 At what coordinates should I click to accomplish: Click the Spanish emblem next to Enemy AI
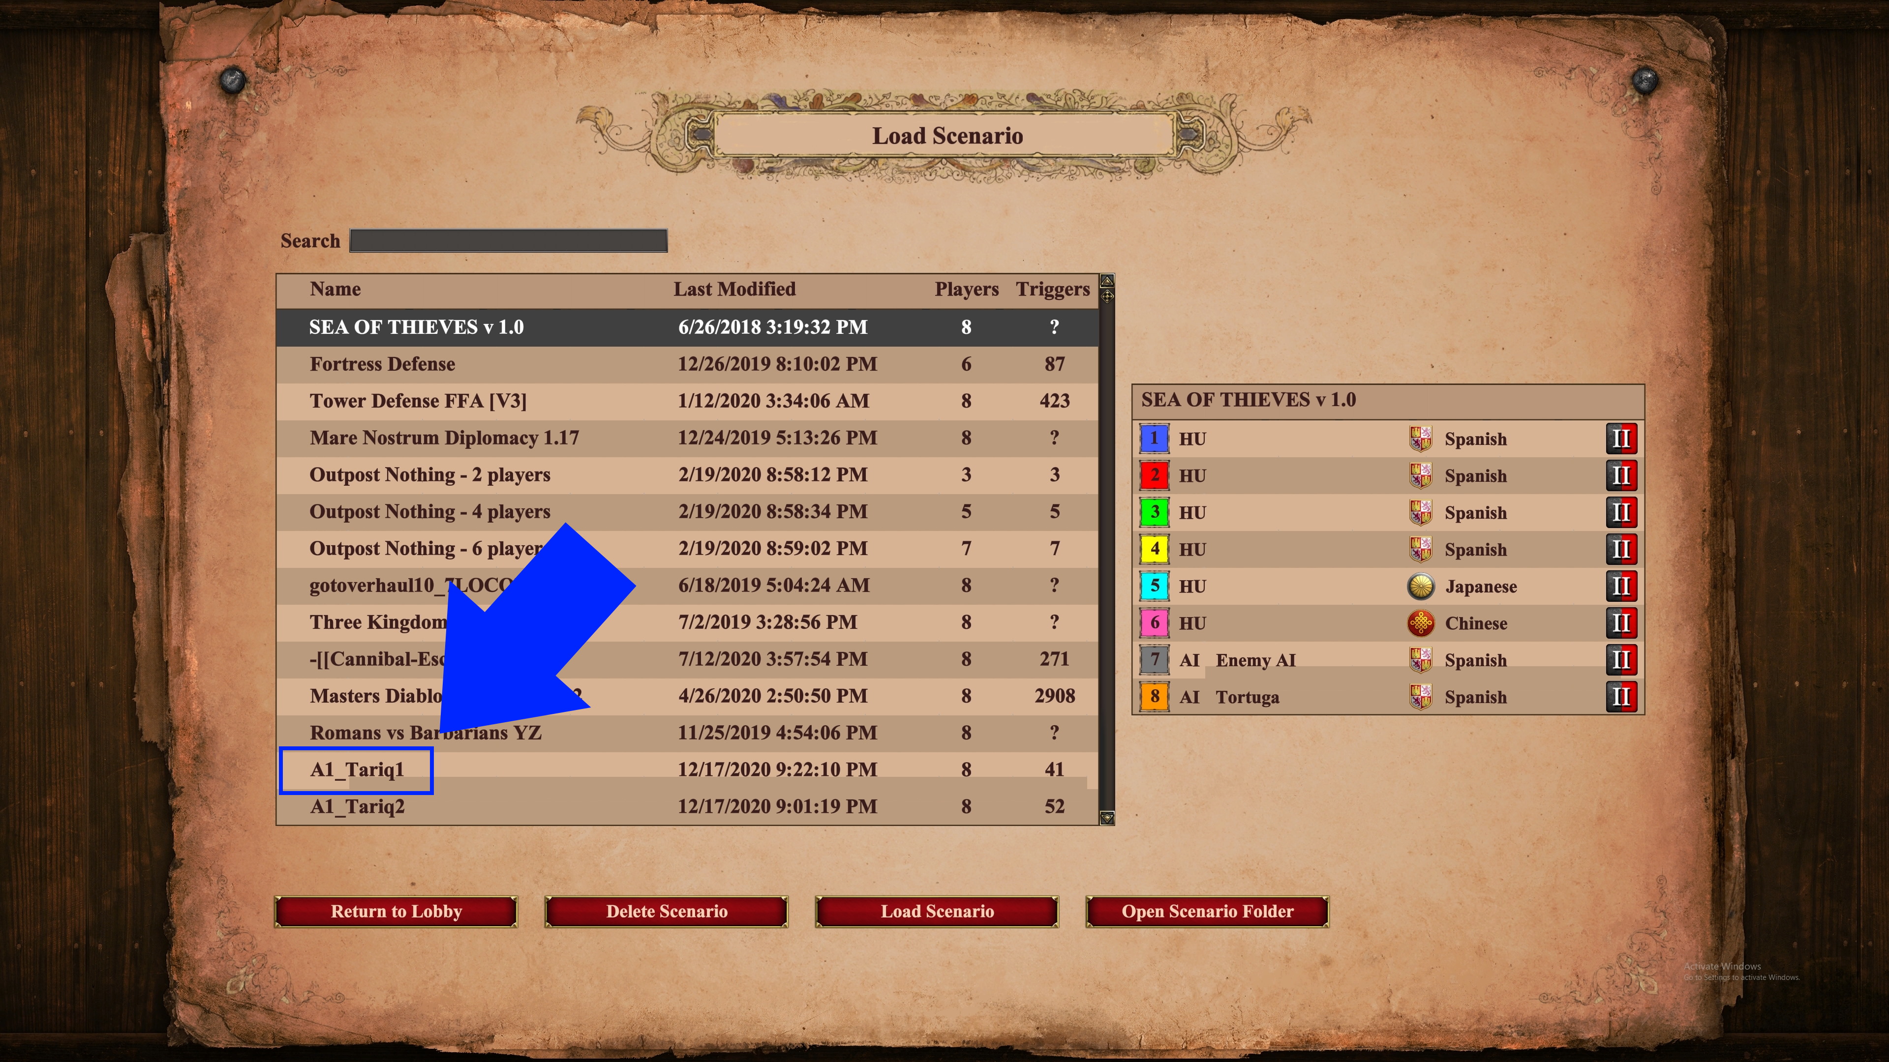1420,660
